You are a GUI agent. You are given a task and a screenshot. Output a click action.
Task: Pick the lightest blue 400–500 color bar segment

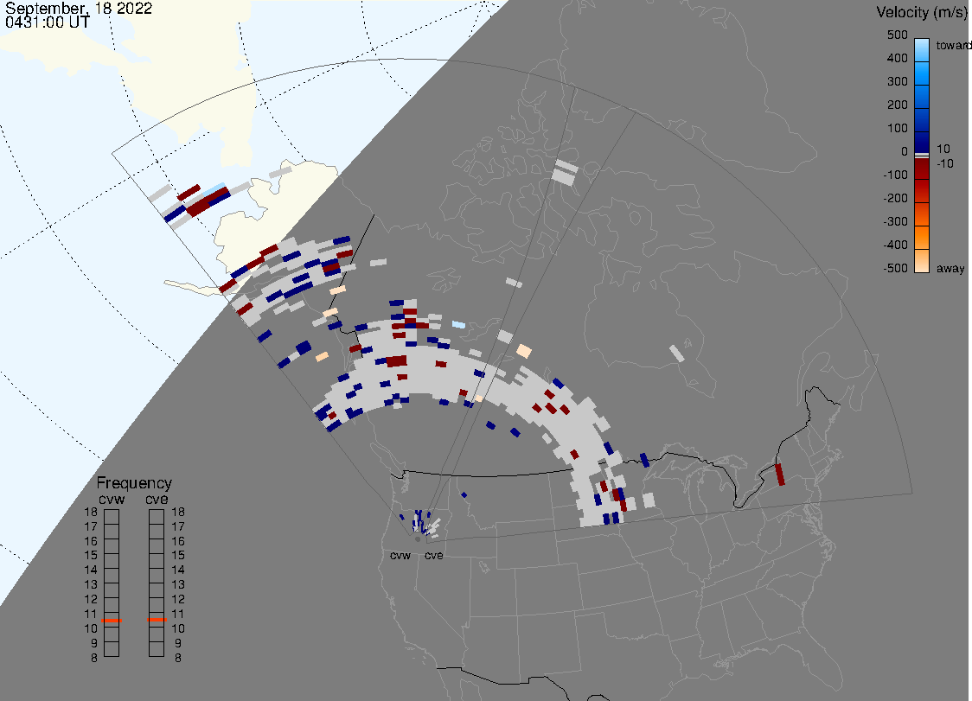[x=922, y=50]
